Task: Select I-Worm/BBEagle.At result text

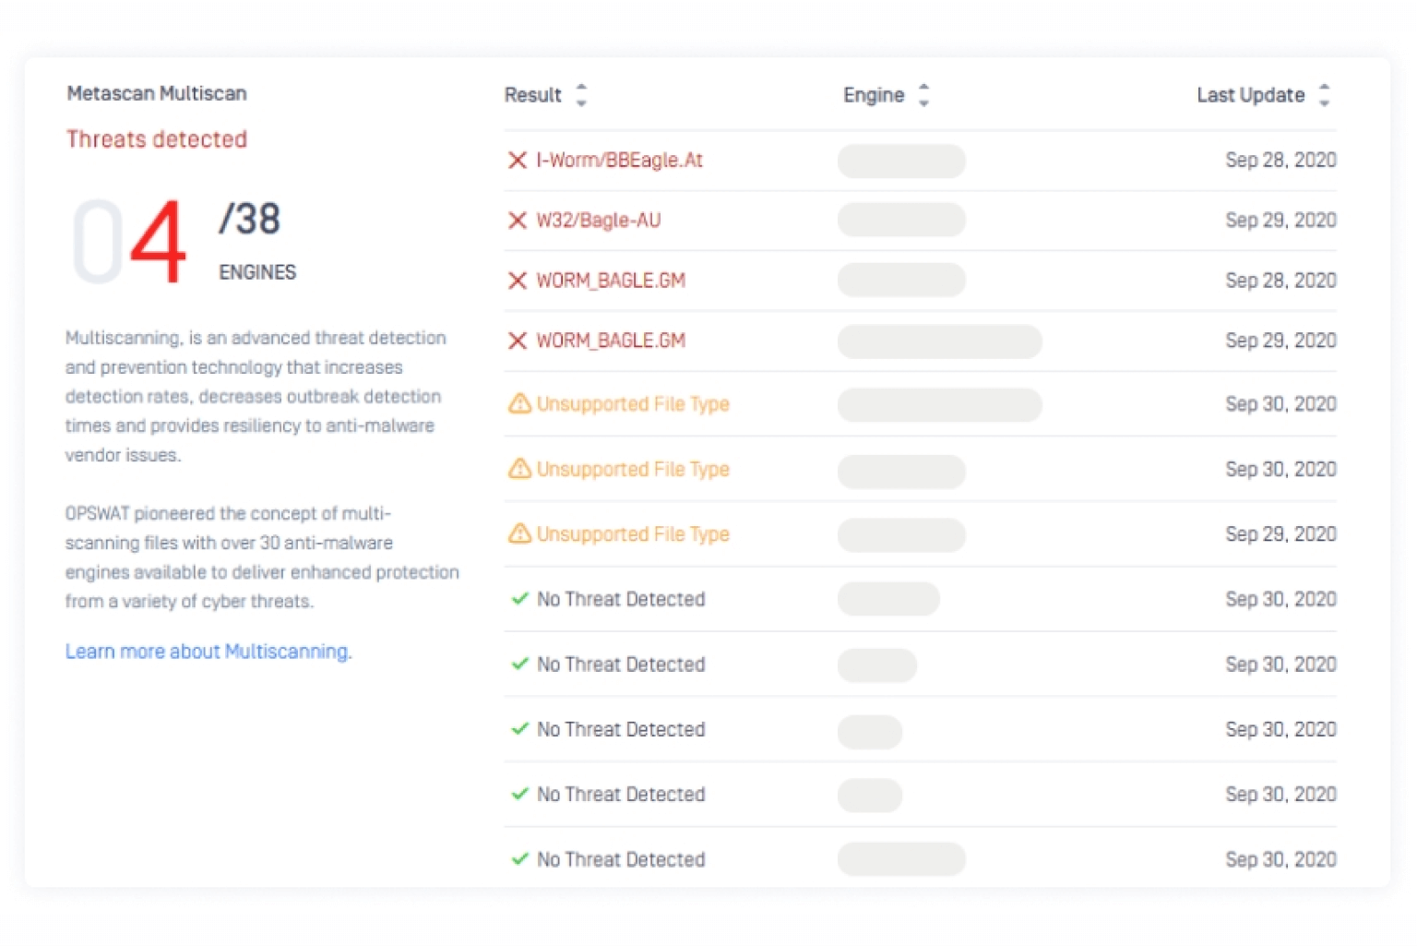Action: point(620,161)
